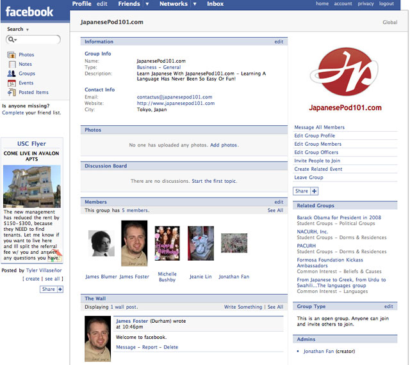Click Add photos link
The width and height of the screenshot is (410, 365).
pyautogui.click(x=224, y=145)
